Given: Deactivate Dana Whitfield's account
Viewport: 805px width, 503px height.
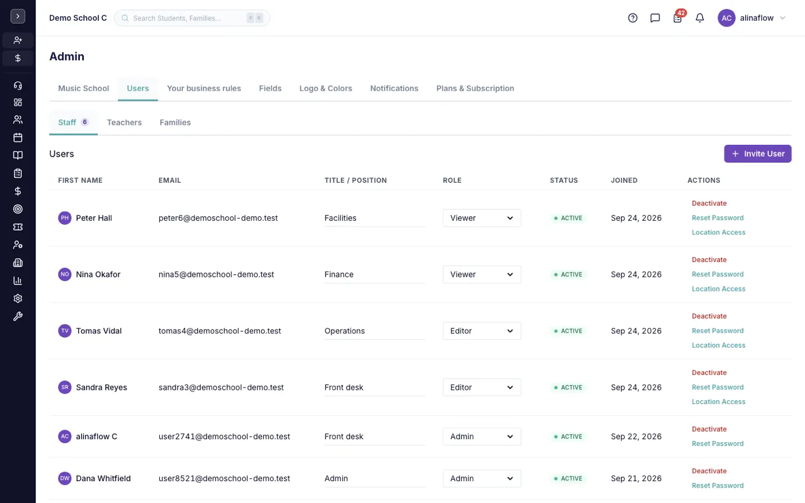Looking at the screenshot, I should tap(709, 471).
